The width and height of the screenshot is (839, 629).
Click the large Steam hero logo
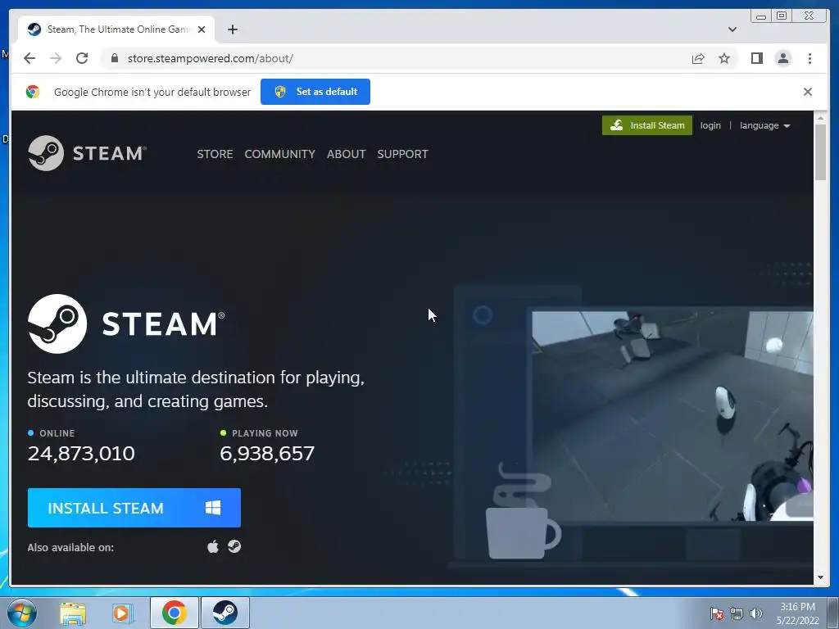(x=126, y=324)
